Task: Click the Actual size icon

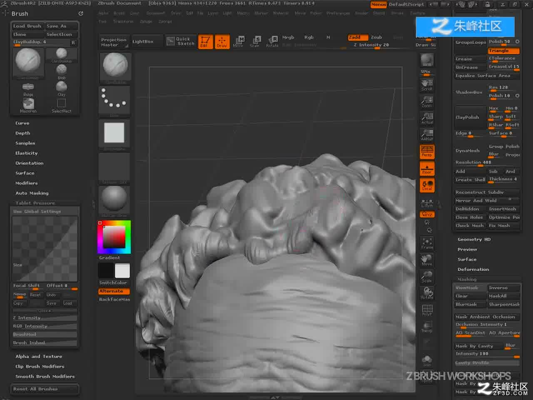Action: [427, 118]
